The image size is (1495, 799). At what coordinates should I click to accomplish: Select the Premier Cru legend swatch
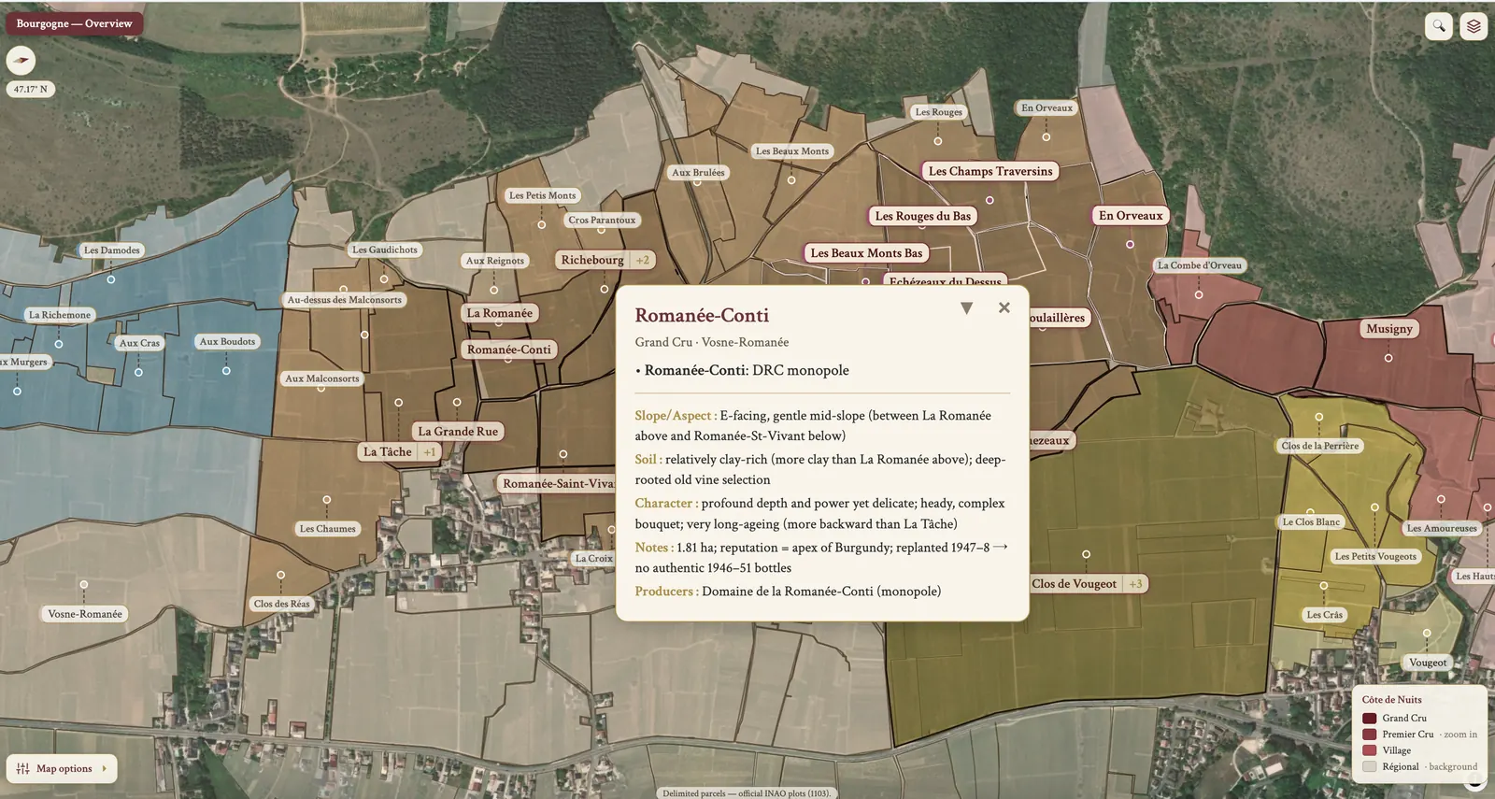[1370, 735]
